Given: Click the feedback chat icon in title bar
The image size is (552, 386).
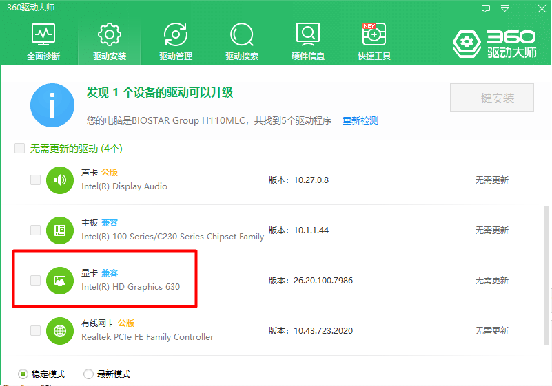Looking at the screenshot, I should coord(486,8).
